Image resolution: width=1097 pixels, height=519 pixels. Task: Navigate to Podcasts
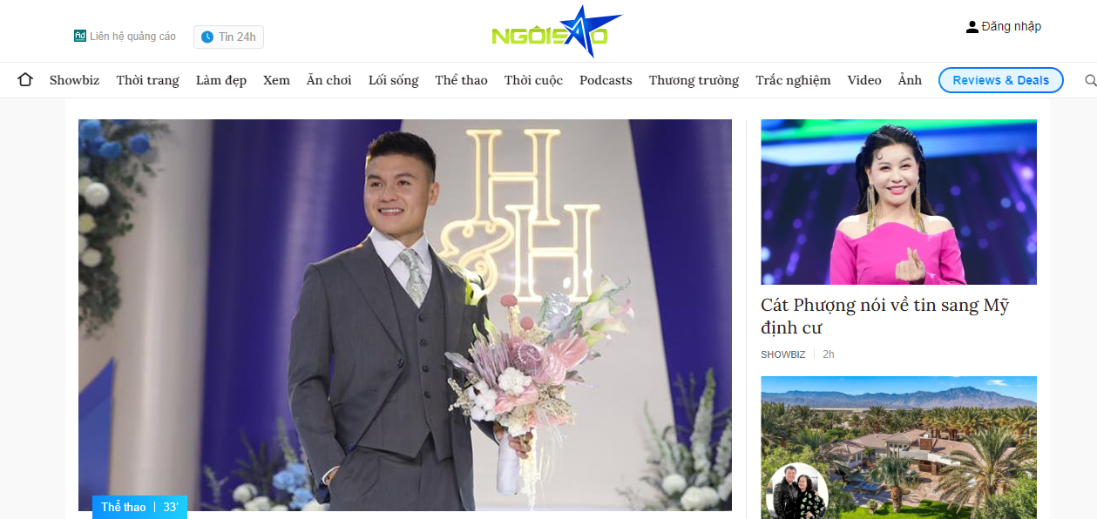click(x=606, y=80)
